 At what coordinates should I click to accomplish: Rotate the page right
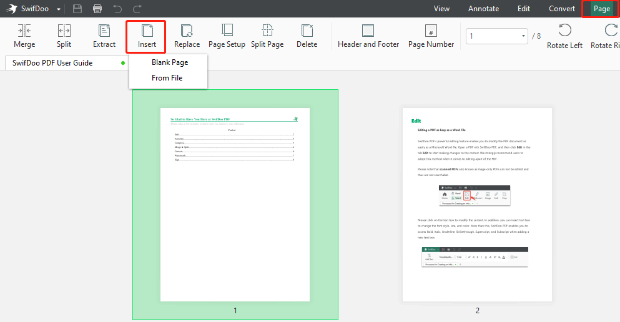click(x=605, y=36)
